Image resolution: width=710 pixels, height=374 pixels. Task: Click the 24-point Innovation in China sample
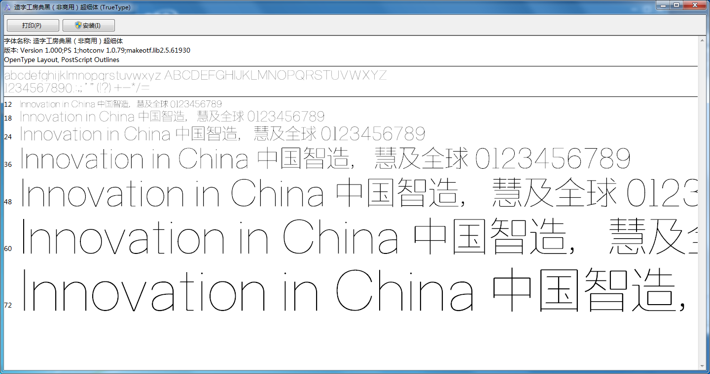[222, 134]
